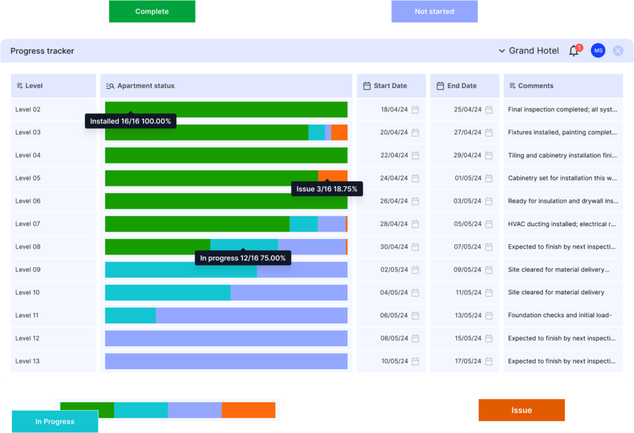Open calendar for start date 08/05/24
Image resolution: width=634 pixels, height=433 pixels.
tap(415, 338)
